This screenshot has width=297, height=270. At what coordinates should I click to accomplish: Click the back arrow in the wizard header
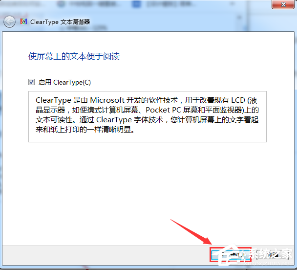coord(9,22)
